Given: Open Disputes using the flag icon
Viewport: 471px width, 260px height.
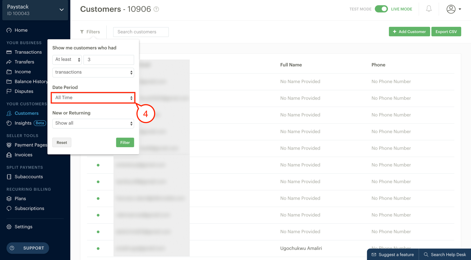Looking at the screenshot, I should [9, 91].
